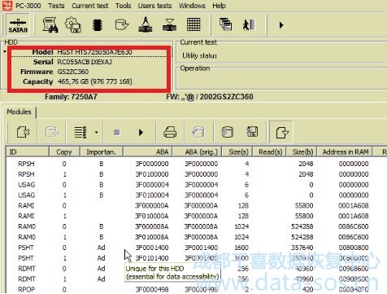Viewport: 387px width, 294px height.
Task: Open the Windows menu
Action: (192, 6)
